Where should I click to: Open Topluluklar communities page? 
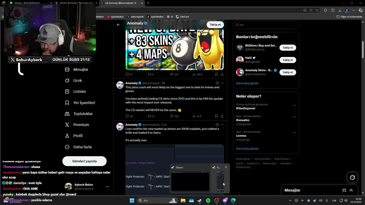(79, 114)
